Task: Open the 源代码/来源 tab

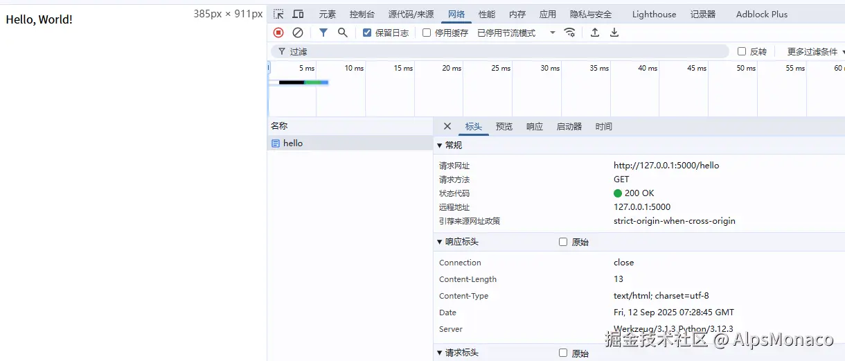Action: pos(411,14)
